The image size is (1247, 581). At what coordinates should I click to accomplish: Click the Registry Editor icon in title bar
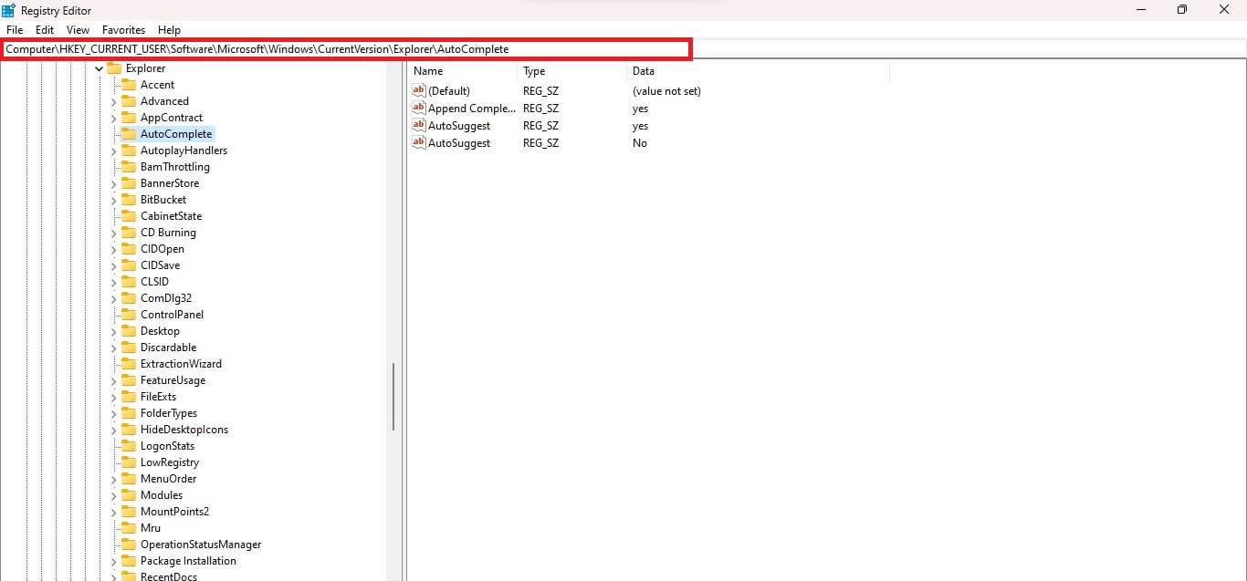[x=9, y=10]
